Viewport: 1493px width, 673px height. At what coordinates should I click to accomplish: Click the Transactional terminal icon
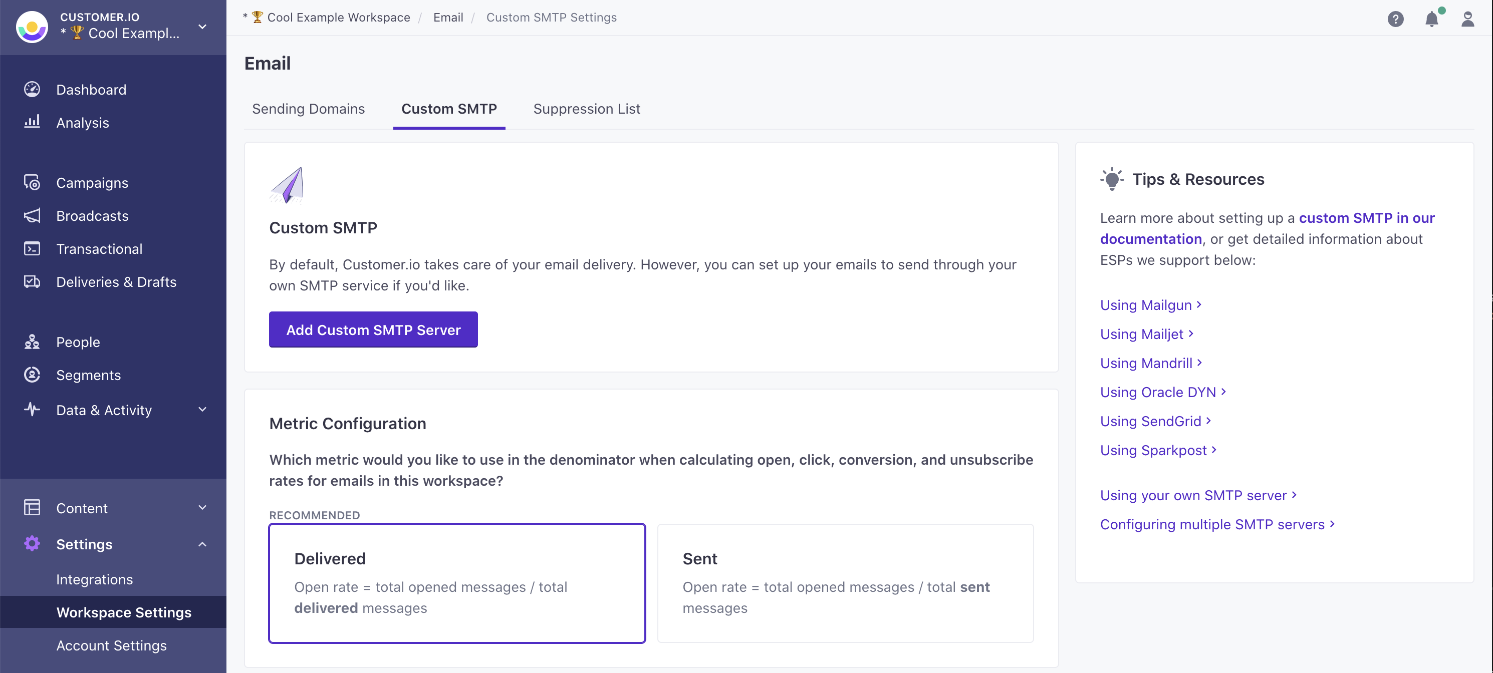(32, 248)
